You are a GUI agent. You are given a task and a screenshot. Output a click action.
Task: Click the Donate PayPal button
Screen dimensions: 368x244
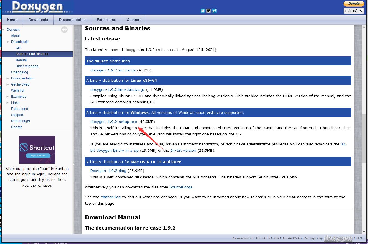[354, 4]
